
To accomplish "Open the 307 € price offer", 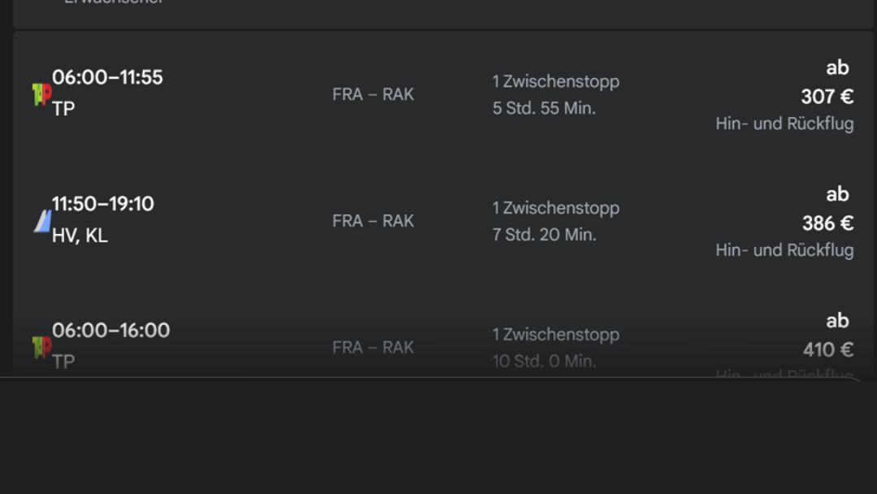I will 827,97.
